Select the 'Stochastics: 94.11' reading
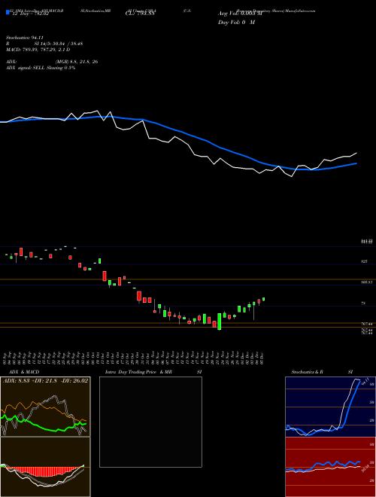This screenshot has height=497, width=376. tap(25, 38)
